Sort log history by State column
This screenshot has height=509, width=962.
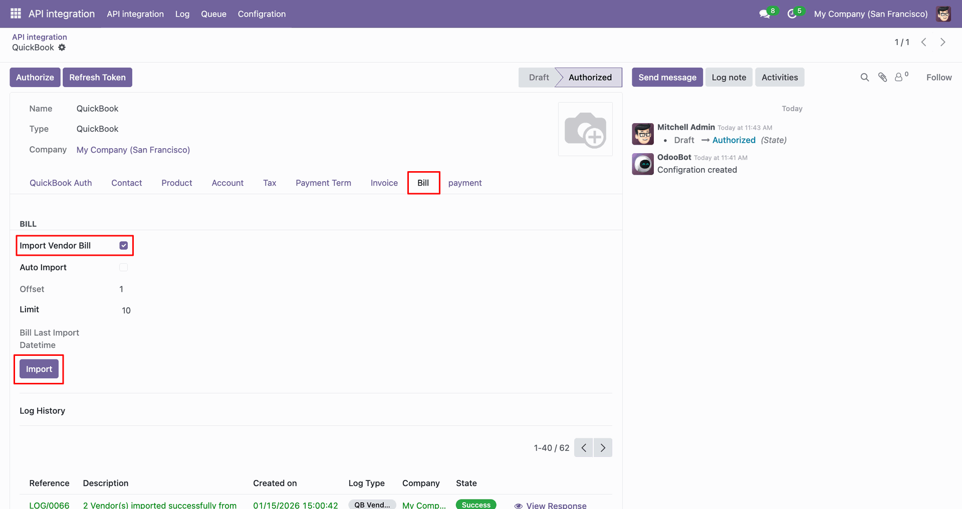(x=466, y=483)
